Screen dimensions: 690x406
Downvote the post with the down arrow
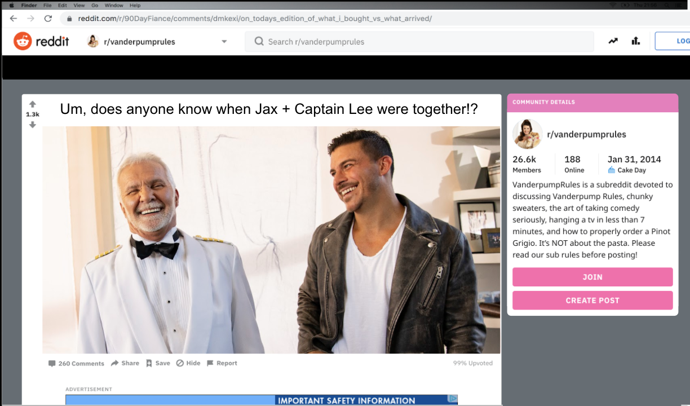tap(33, 125)
